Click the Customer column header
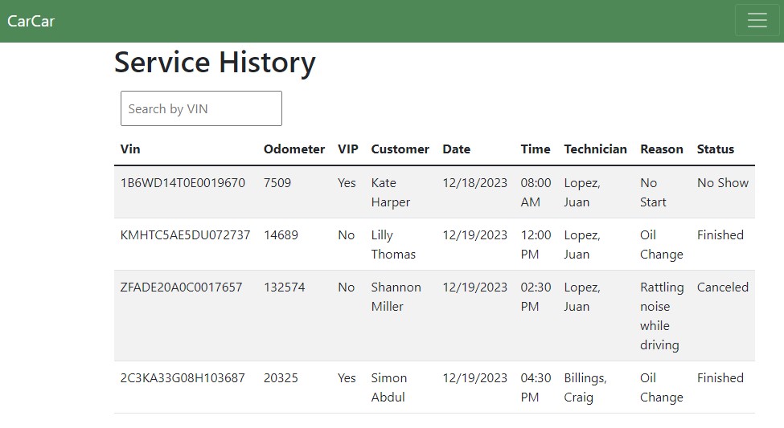The width and height of the screenshot is (784, 428). pyautogui.click(x=400, y=149)
